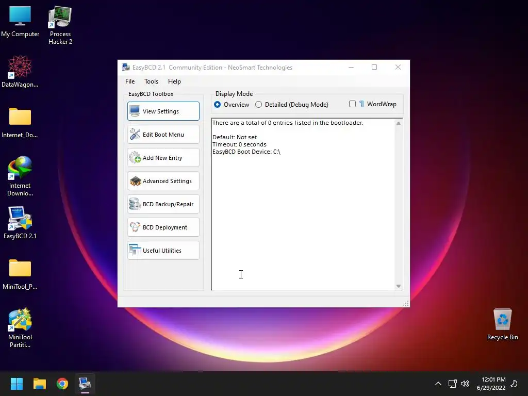Click the scroll up arrow in text pane
This screenshot has height=396, width=528.
[x=399, y=123]
